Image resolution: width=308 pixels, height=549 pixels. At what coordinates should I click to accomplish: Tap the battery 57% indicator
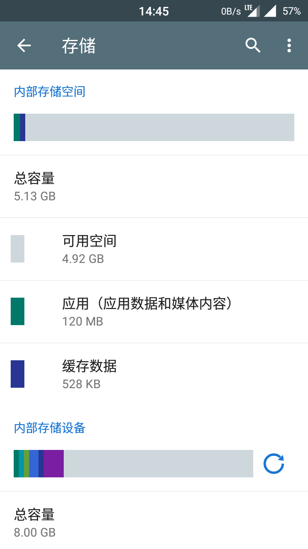[x=291, y=11]
